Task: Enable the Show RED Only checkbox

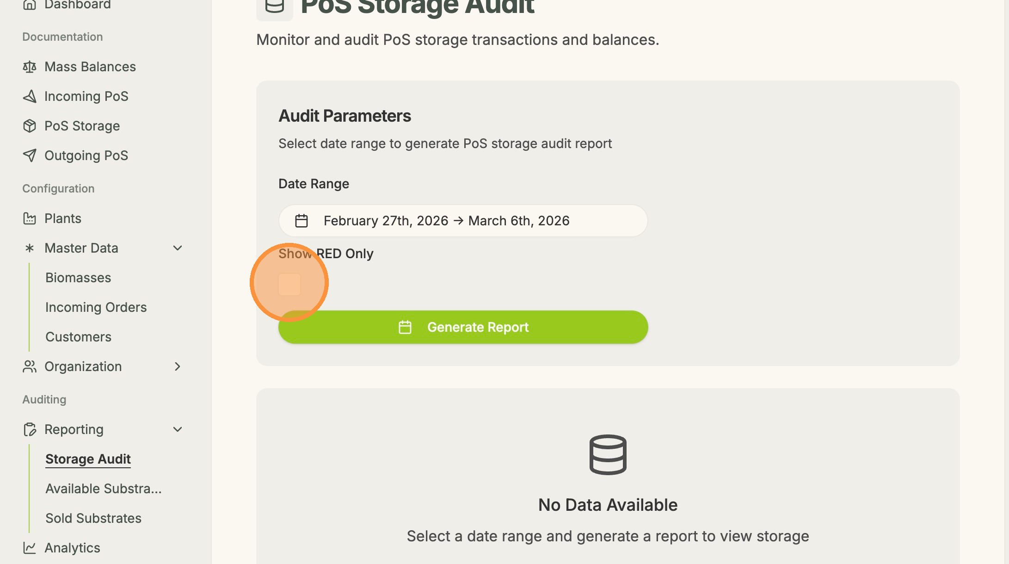Action: (x=289, y=284)
